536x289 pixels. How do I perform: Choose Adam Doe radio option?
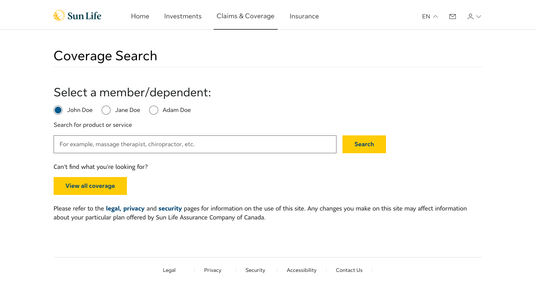(154, 110)
